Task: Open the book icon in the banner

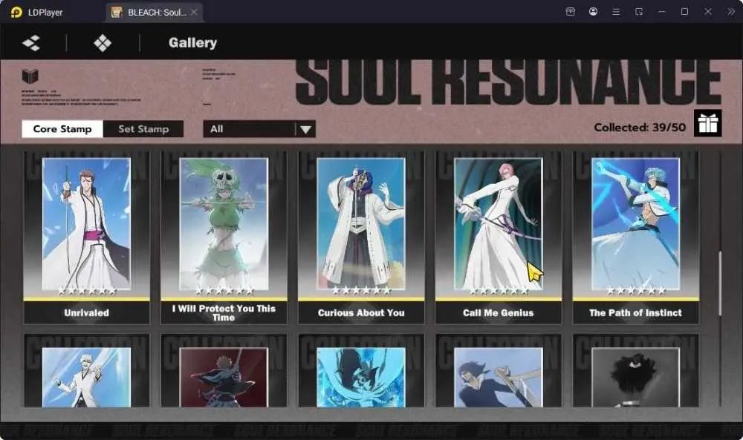Action: pyautogui.click(x=30, y=76)
